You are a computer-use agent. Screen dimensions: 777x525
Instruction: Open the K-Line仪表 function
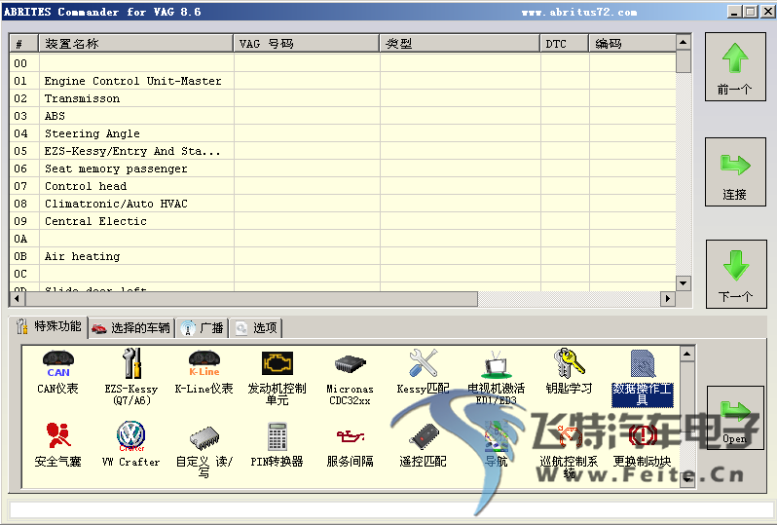coord(203,372)
